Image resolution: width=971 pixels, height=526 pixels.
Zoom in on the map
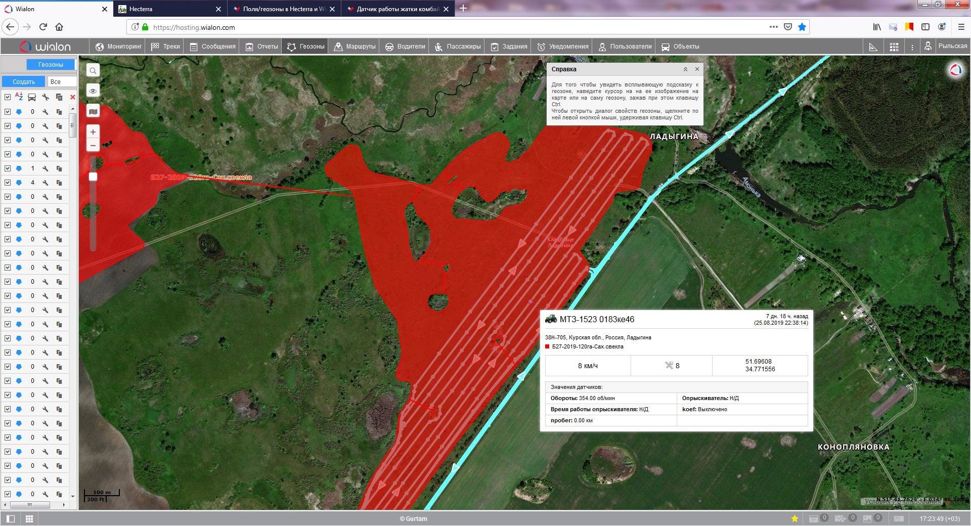[x=93, y=132]
